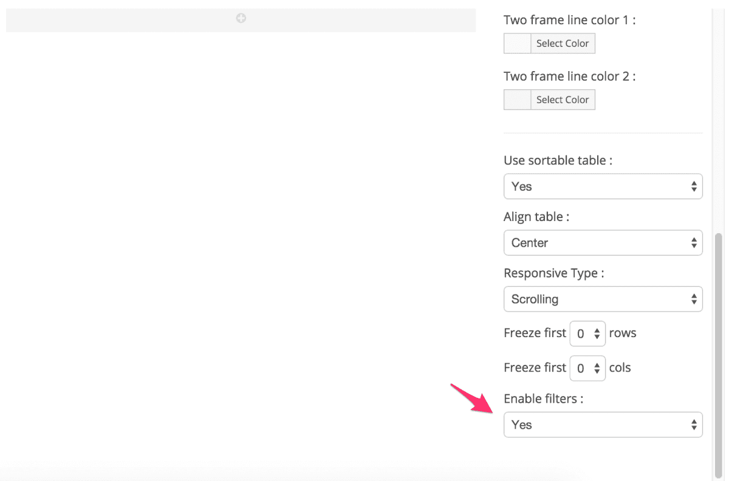
Task: Click the color swatch for line color 2
Action: pos(518,100)
